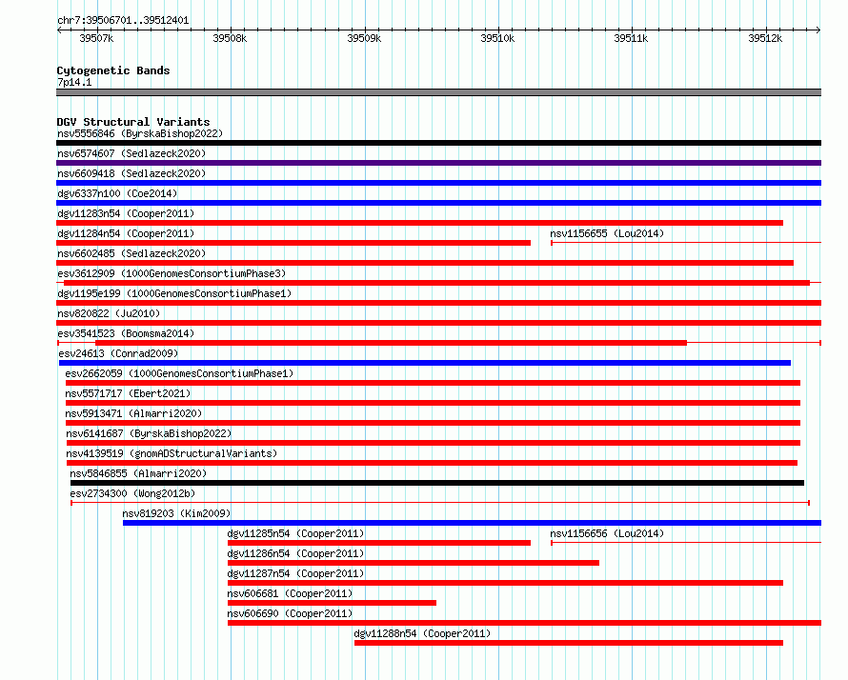The image size is (848, 680).
Task: Click the red dgv11288n54 variant bar
Action: pos(569,643)
